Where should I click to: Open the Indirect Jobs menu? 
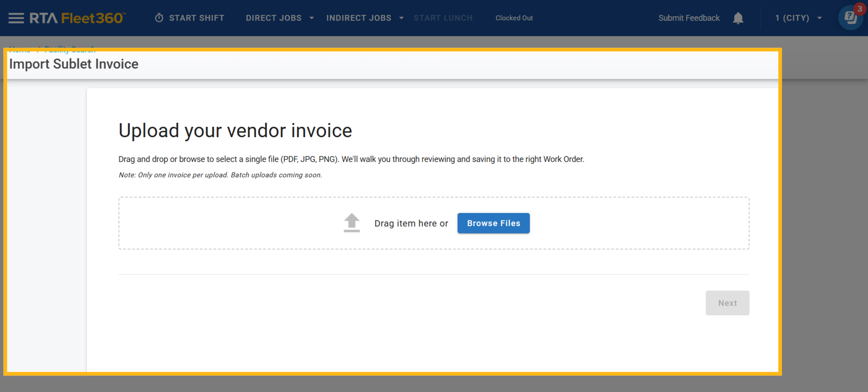tap(358, 18)
